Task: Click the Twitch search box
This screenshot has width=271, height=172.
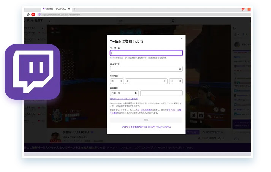Action: point(144,21)
